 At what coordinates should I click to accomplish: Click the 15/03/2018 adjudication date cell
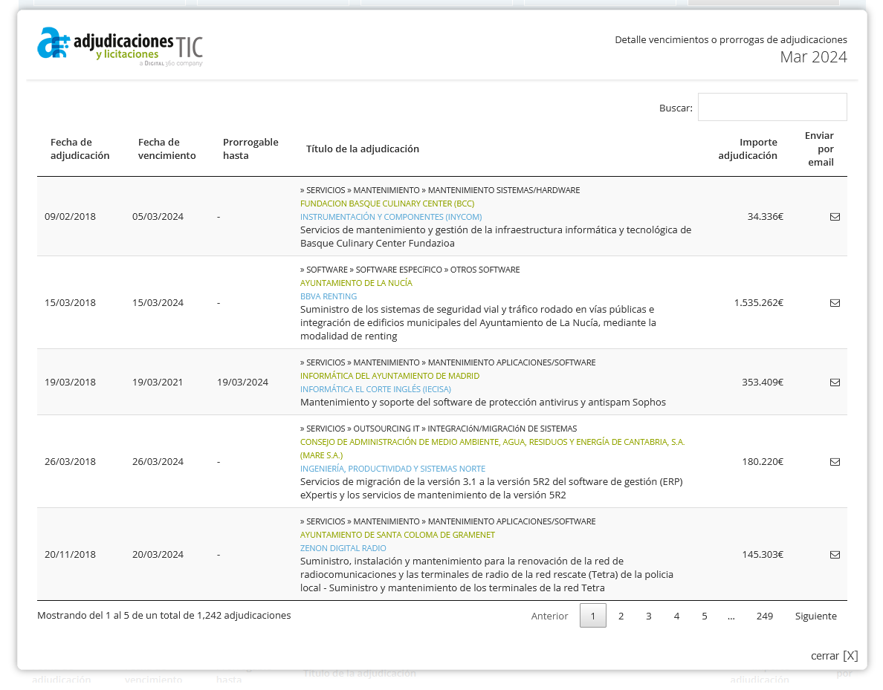pos(71,303)
